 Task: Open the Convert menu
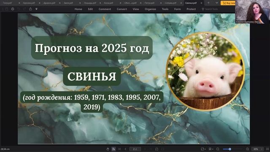[122, 9]
